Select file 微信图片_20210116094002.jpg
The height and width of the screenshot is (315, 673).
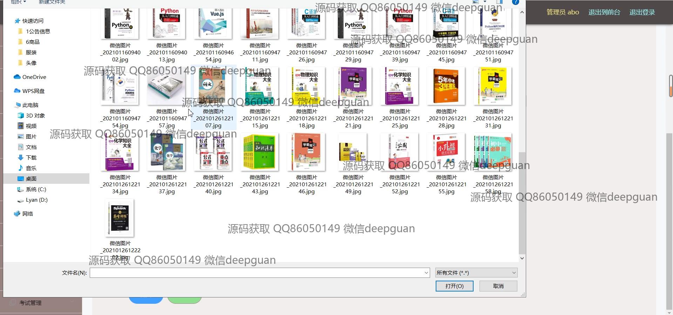click(x=120, y=35)
